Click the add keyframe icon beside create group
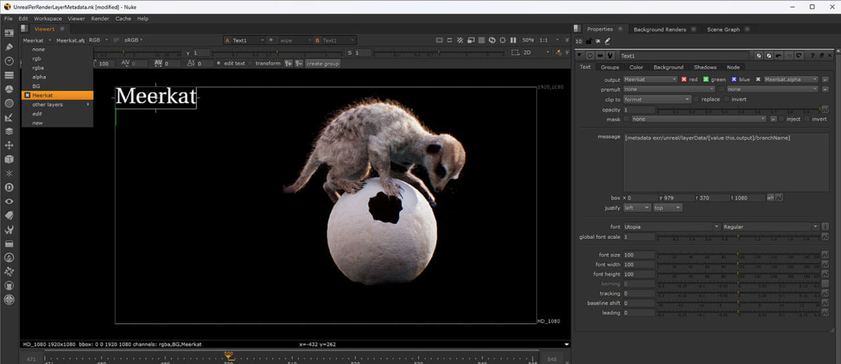 (288, 64)
